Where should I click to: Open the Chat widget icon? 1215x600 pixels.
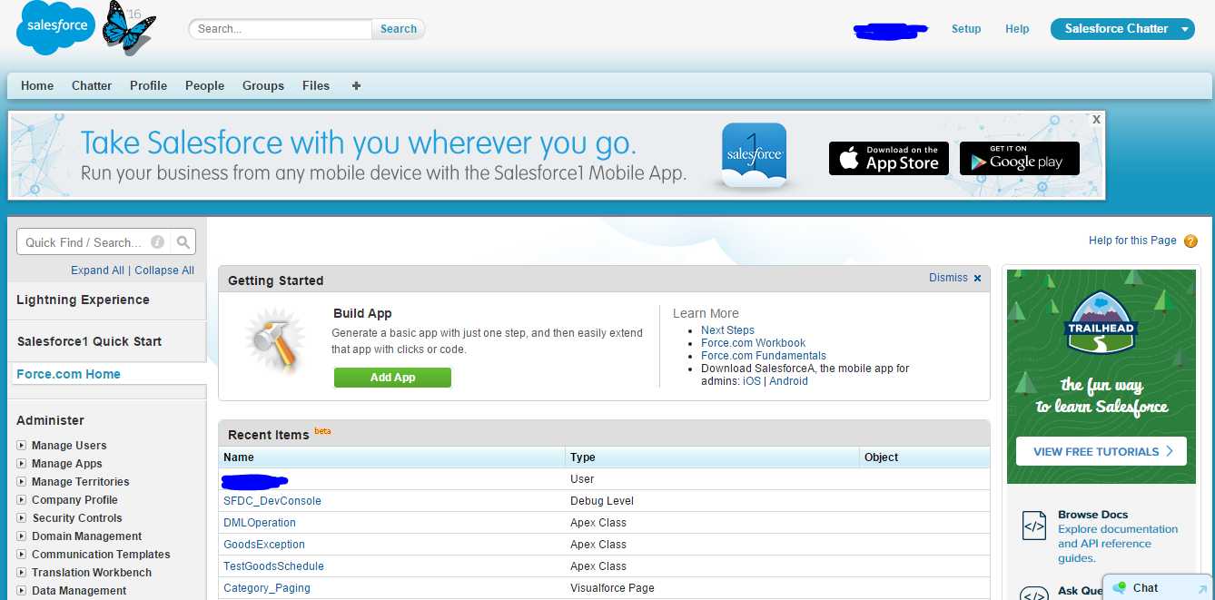tap(1120, 588)
